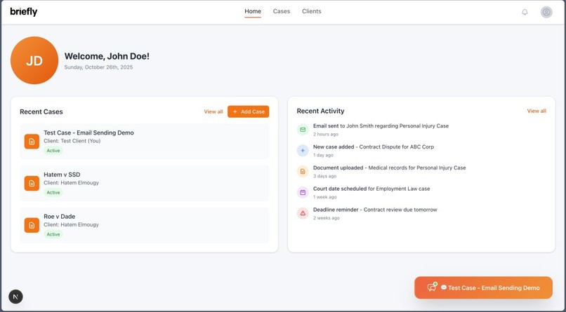Click the purple calendar court date icon
The height and width of the screenshot is (312, 566).
(x=303, y=192)
